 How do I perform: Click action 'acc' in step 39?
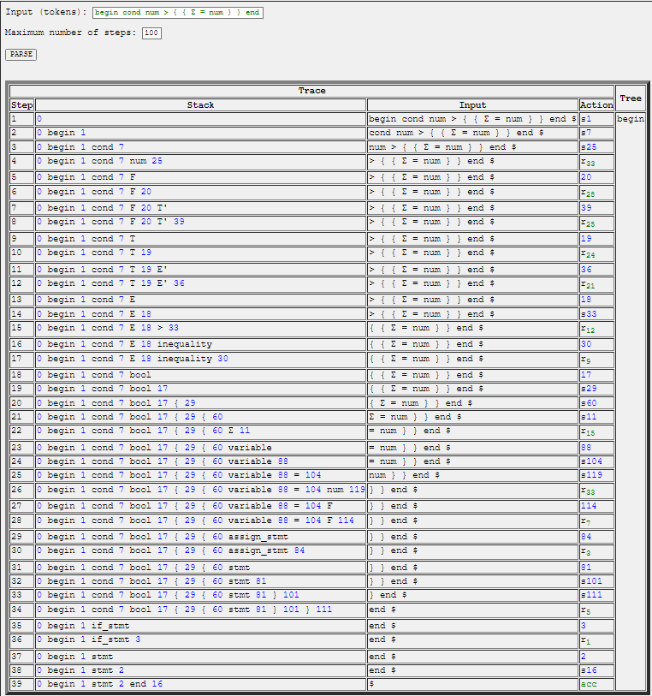[596, 684]
